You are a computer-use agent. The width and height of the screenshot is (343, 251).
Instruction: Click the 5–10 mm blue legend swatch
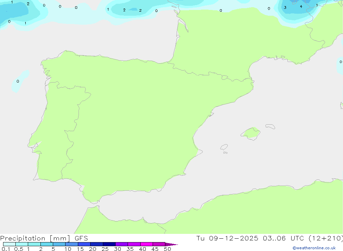tap(59, 244)
